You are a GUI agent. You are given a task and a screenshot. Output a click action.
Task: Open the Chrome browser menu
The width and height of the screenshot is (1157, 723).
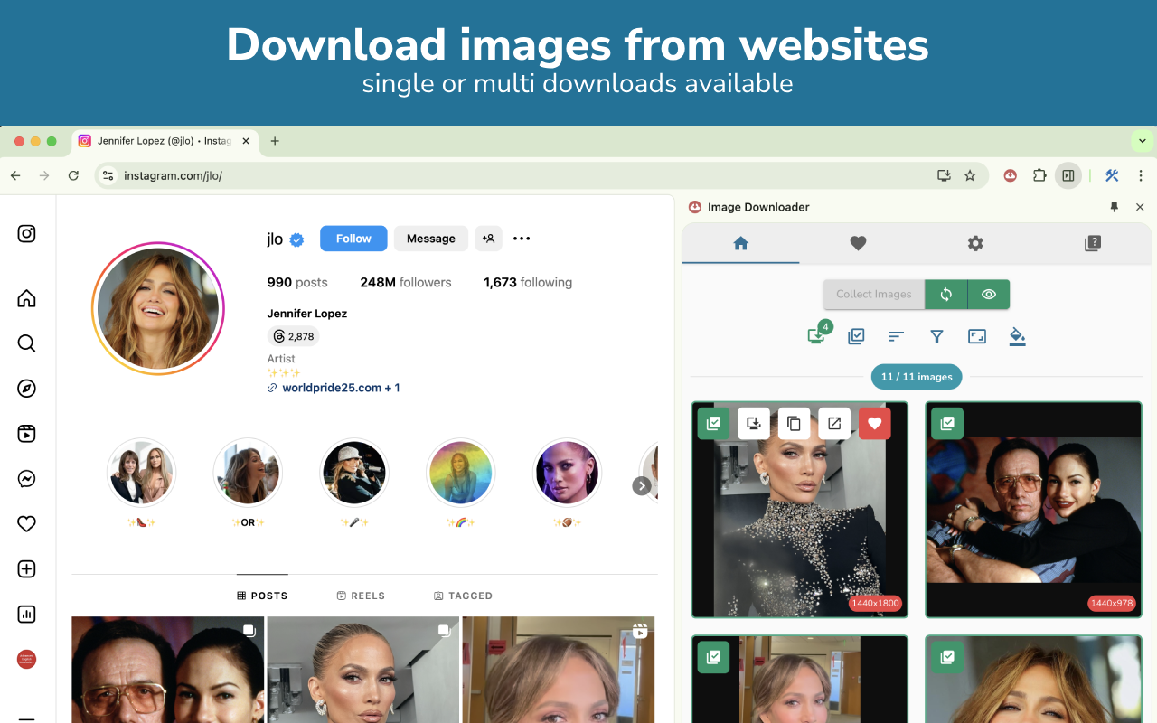1141,175
